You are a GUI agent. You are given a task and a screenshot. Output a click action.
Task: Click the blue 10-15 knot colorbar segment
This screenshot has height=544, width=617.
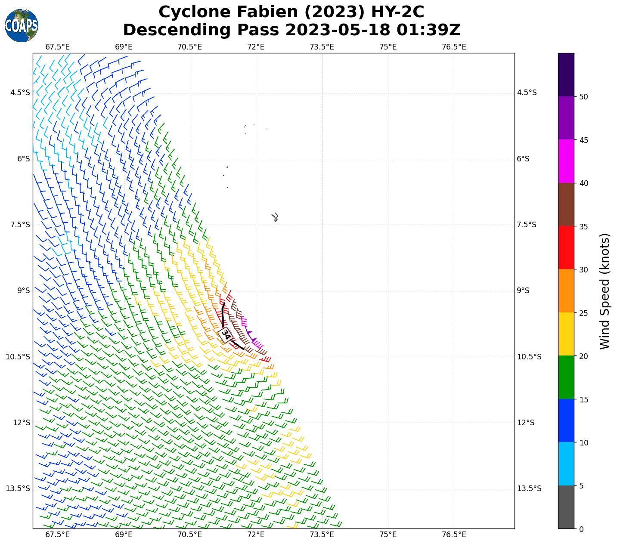click(566, 420)
